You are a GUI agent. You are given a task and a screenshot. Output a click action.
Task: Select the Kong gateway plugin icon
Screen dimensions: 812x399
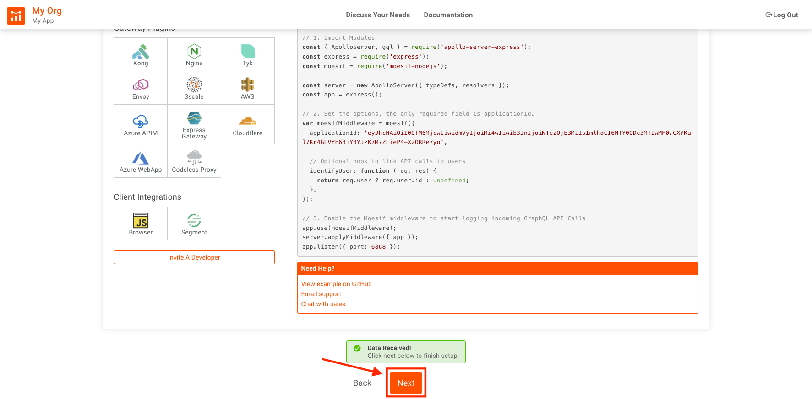tap(141, 52)
